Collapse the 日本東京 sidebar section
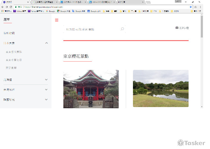The width and height of the screenshot is (210, 149). tap(46, 43)
